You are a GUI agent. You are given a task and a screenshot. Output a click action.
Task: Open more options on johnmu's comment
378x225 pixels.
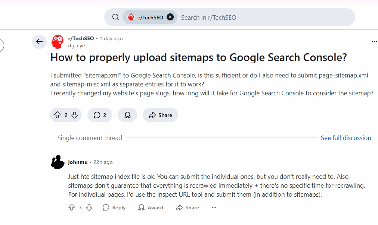[x=214, y=207]
